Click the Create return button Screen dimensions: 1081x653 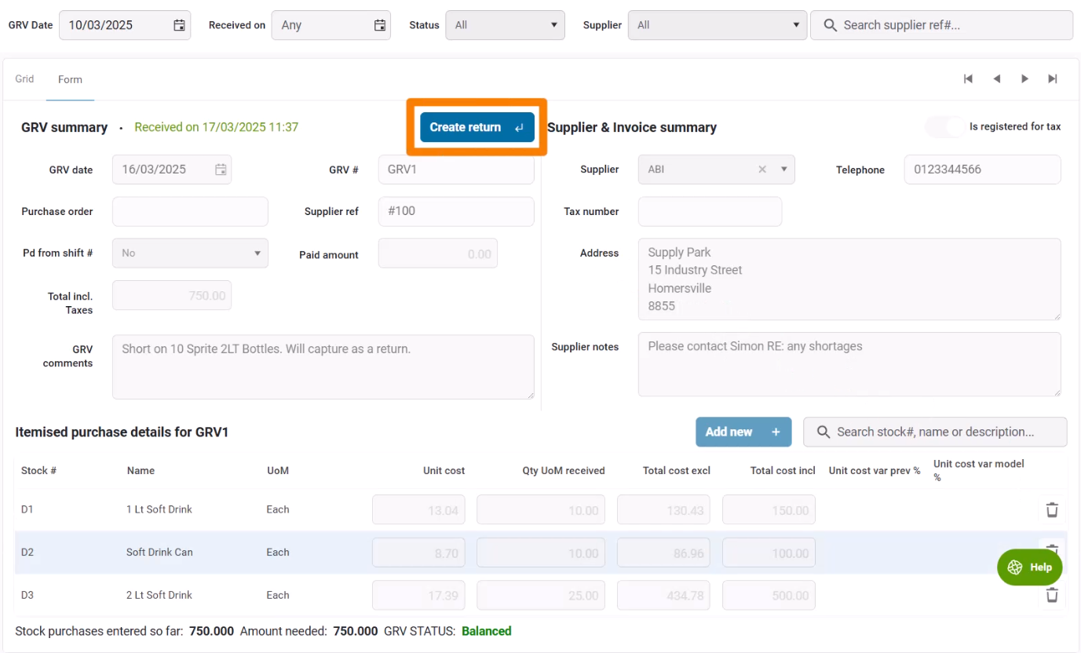477,127
